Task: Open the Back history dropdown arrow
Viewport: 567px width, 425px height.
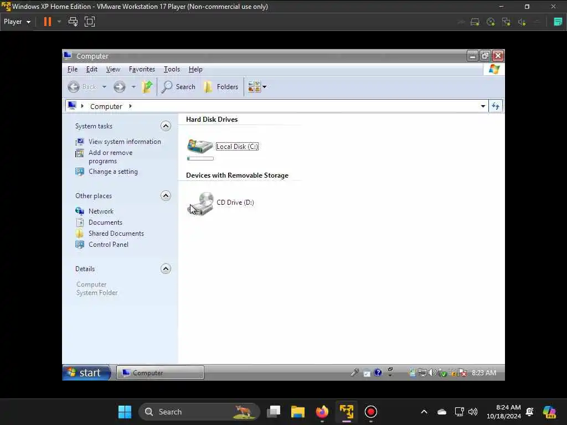Action: pyautogui.click(x=104, y=87)
